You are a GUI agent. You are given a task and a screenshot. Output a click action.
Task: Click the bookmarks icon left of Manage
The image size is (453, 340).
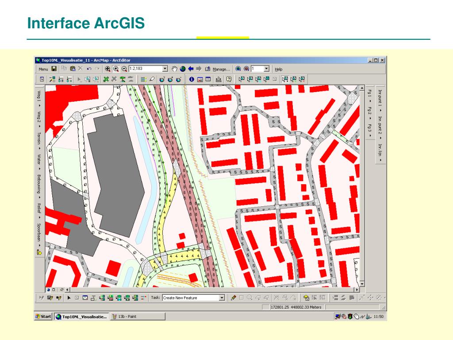207,69
